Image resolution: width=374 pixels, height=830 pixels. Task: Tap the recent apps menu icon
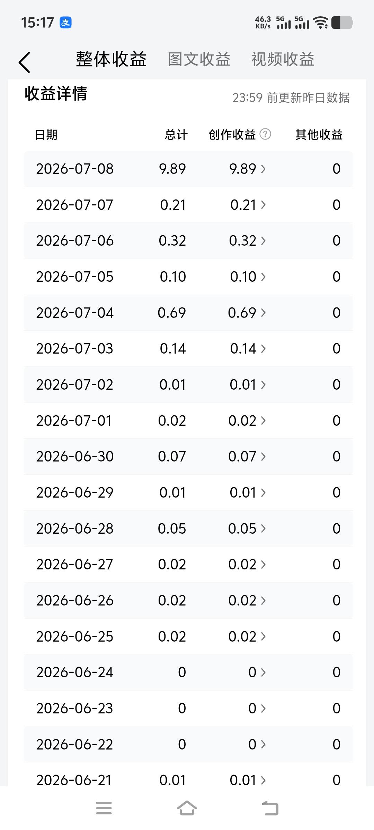tap(104, 808)
